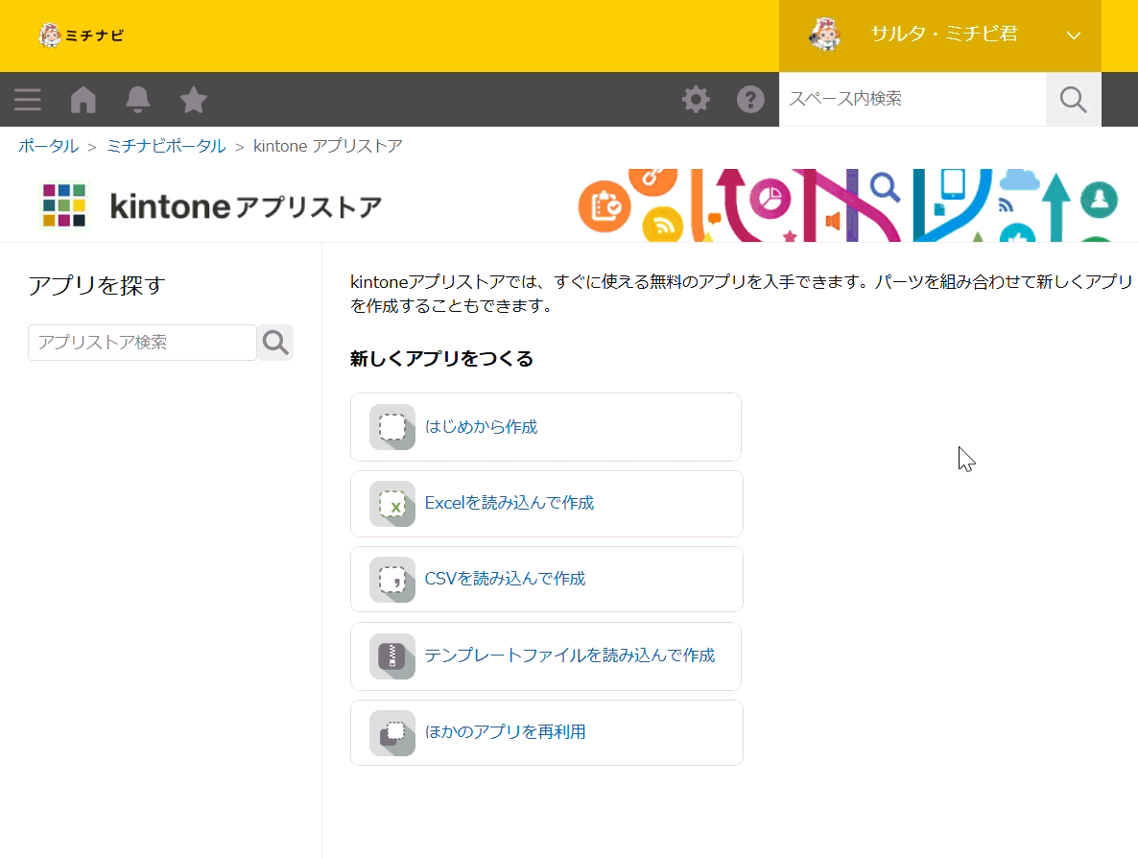
Task: Click the アプリを探す heading
Action: pos(97,285)
